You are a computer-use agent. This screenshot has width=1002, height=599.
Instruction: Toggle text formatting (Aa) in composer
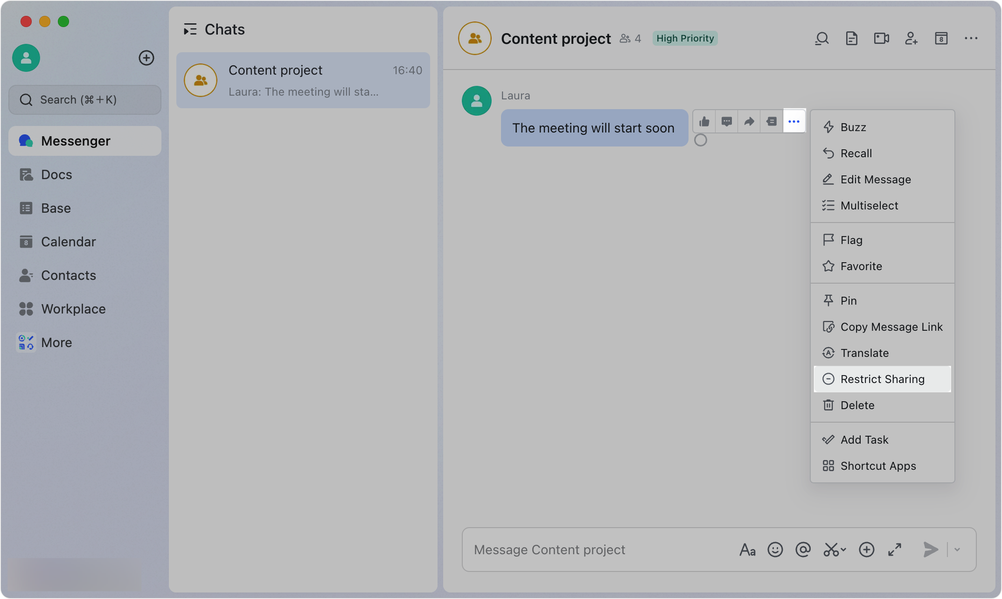[x=747, y=550]
